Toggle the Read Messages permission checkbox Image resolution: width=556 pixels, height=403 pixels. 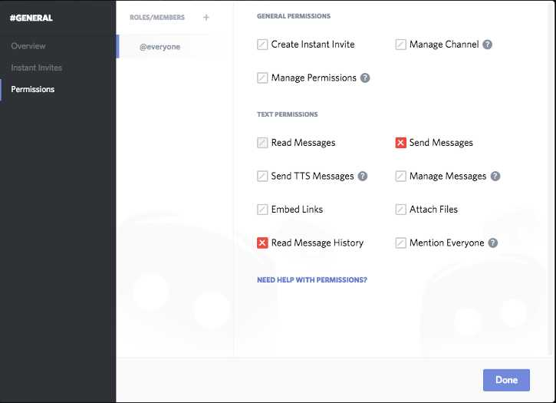point(262,143)
